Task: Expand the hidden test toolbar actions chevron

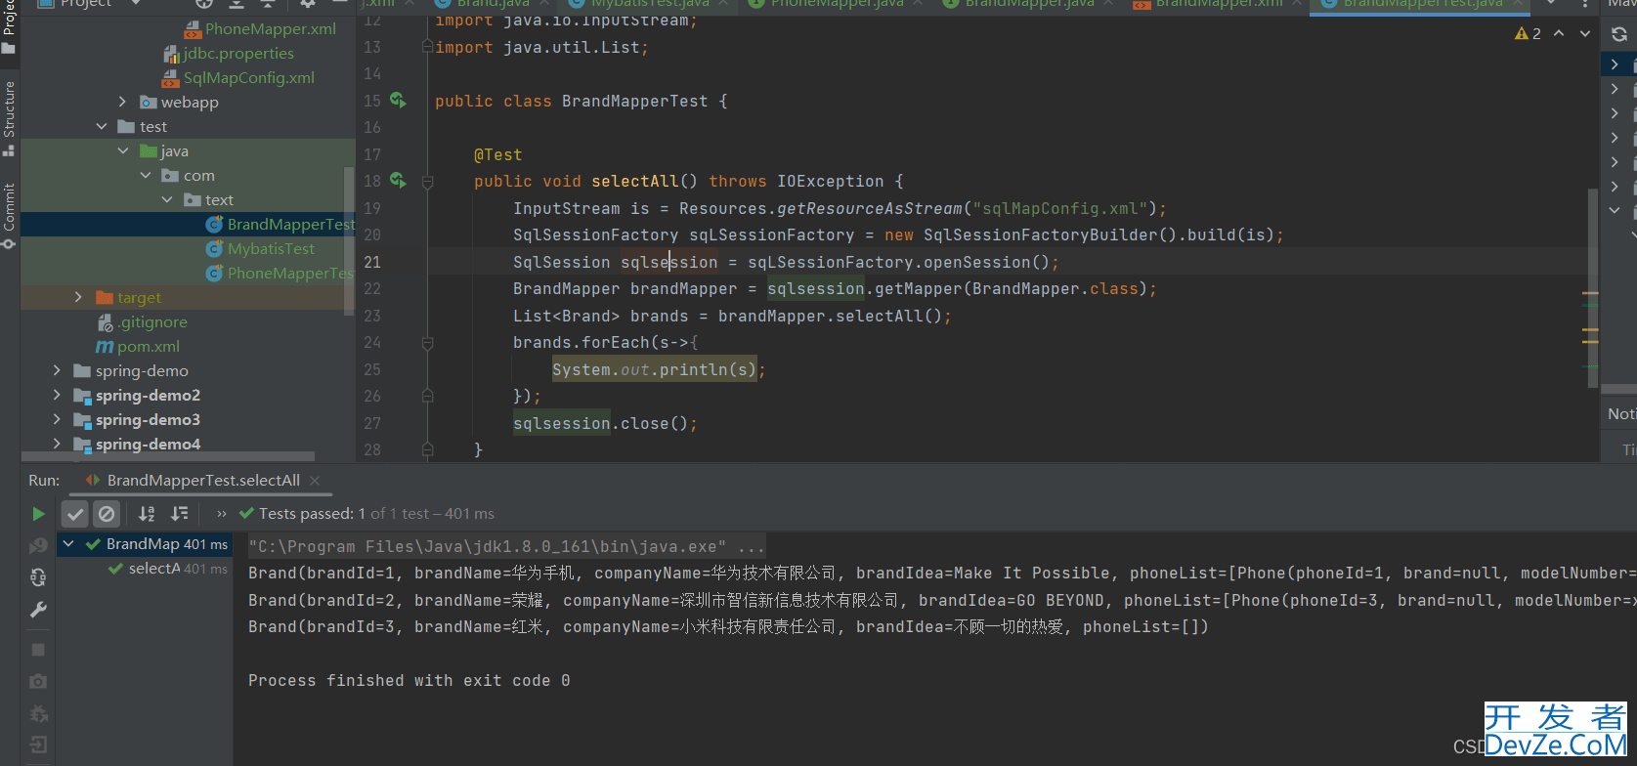Action: tap(222, 514)
